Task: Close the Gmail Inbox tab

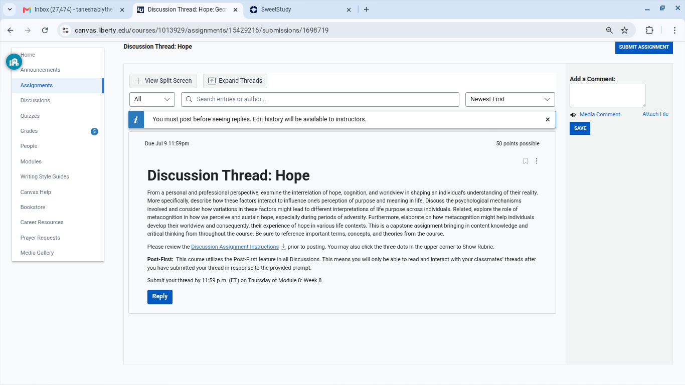Action: (122, 10)
